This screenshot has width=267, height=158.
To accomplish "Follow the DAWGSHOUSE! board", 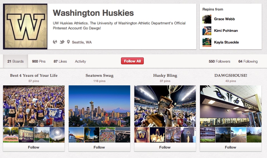I will point(230,147).
